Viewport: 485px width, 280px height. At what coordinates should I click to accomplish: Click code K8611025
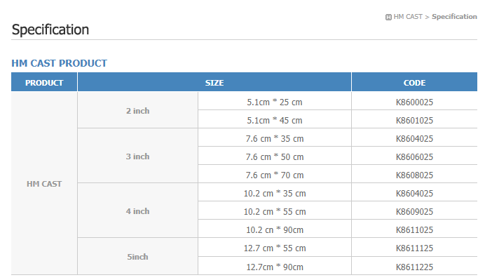414,229
